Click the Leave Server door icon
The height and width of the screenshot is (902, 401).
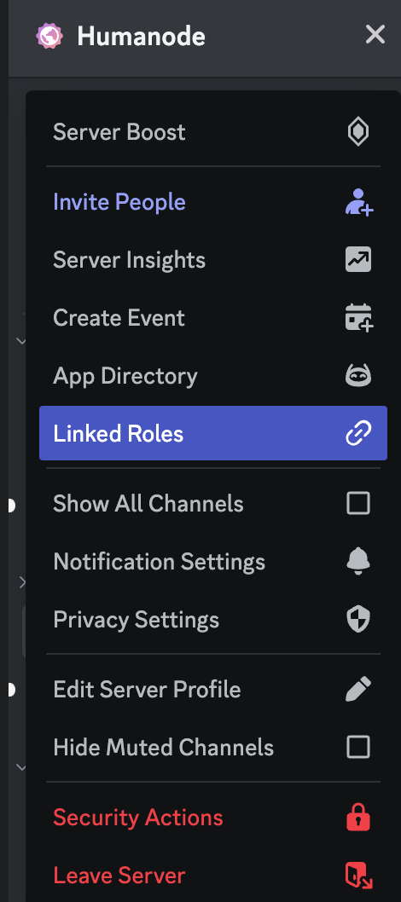(x=359, y=876)
